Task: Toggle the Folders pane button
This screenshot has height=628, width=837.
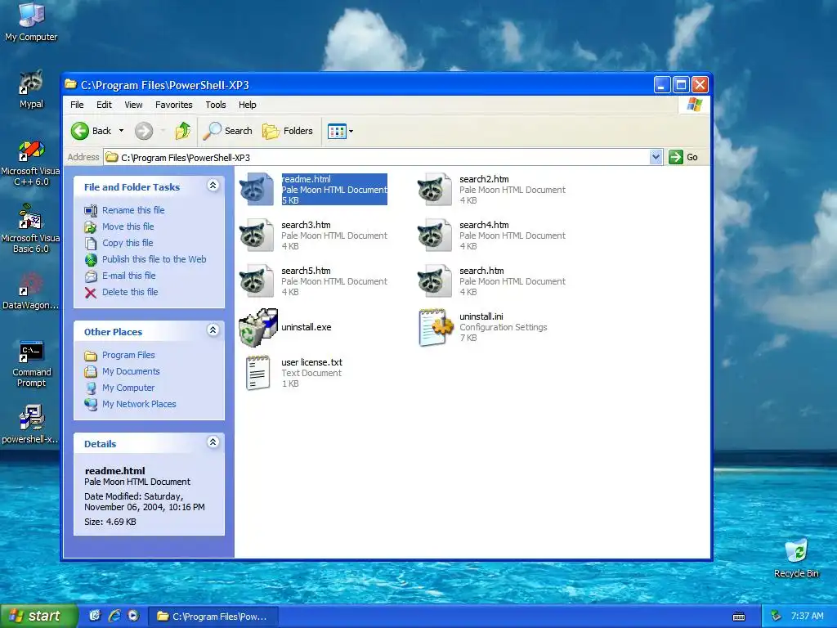Action: (x=287, y=131)
